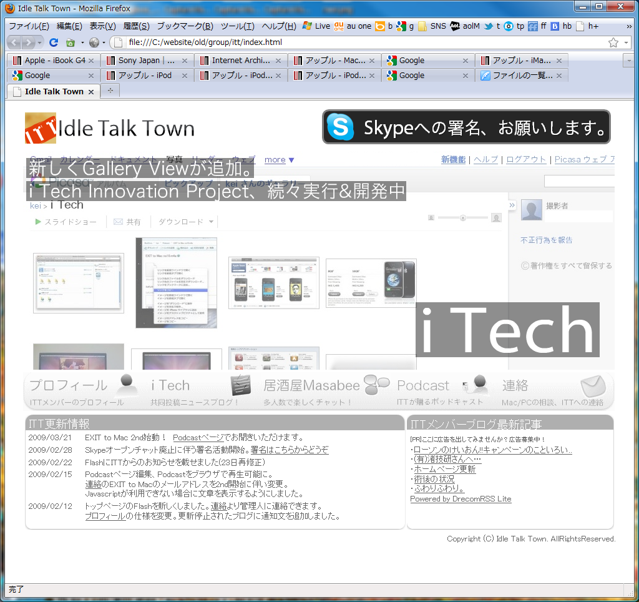Viewport: 639px width, 602px height.
Task: Click the Picasa search input field
Action: point(579,181)
